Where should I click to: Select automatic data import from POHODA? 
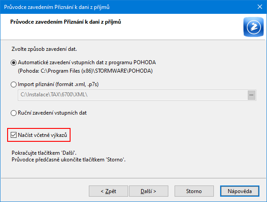13,62
